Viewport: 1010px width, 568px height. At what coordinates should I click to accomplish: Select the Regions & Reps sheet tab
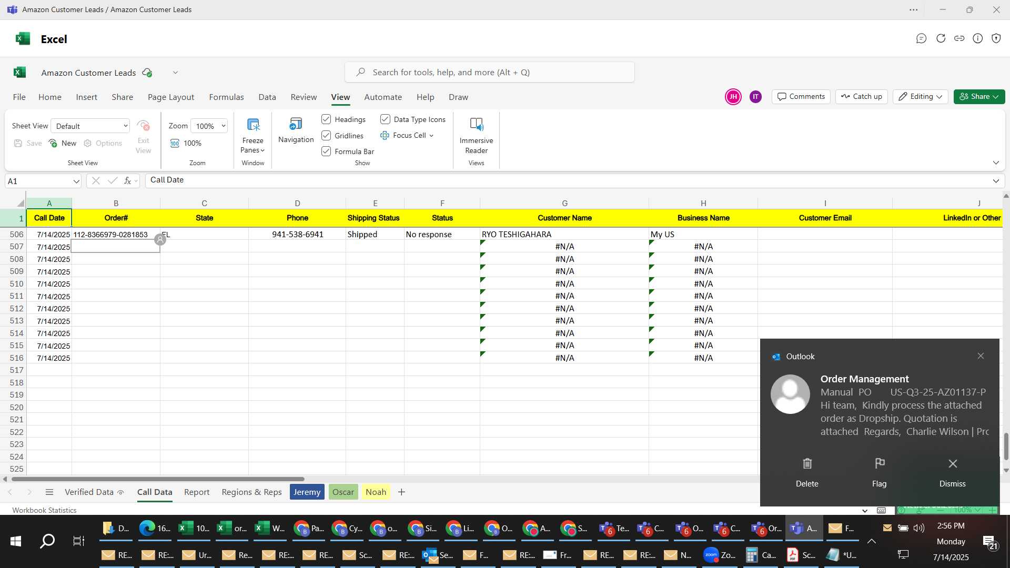[251, 492]
